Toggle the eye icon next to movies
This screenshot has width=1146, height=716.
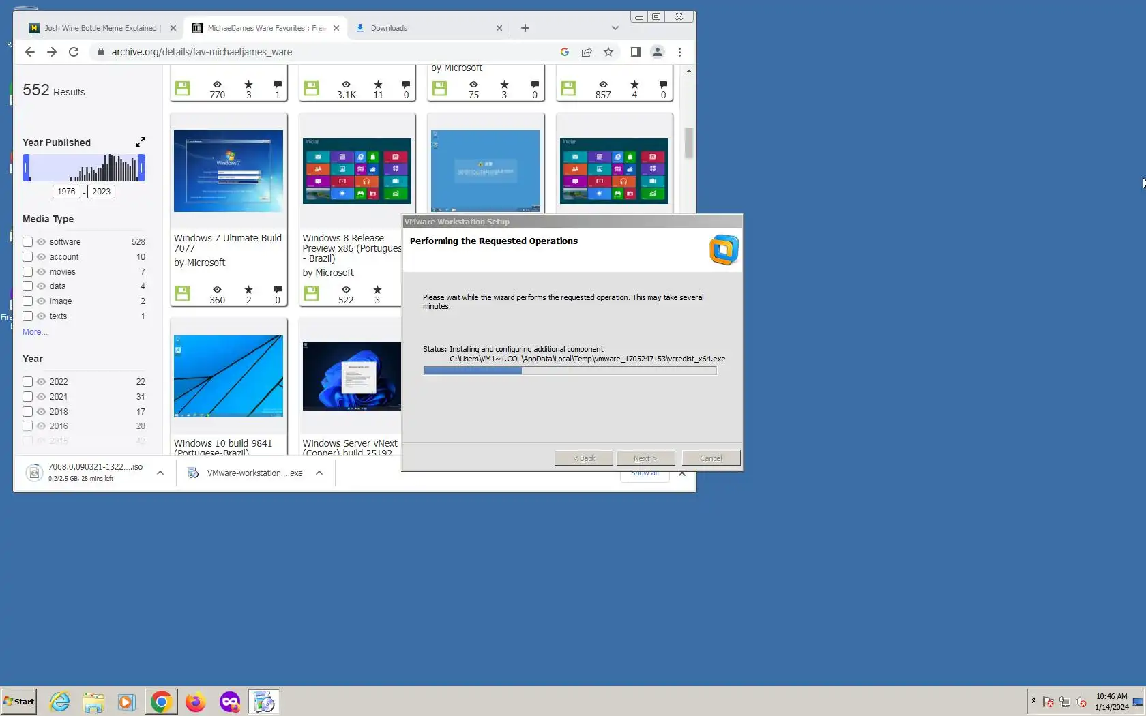pyautogui.click(x=41, y=272)
